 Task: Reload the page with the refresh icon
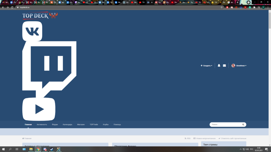point(12,7)
